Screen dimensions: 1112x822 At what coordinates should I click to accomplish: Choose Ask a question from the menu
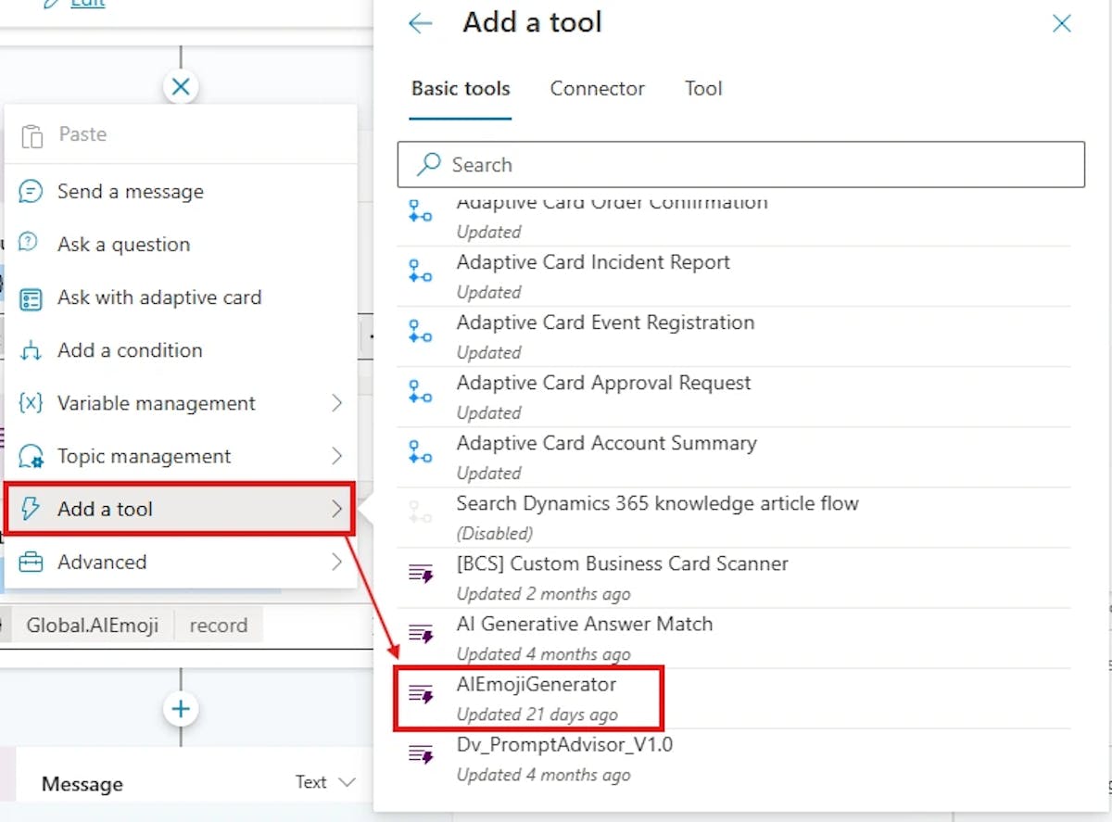(123, 245)
